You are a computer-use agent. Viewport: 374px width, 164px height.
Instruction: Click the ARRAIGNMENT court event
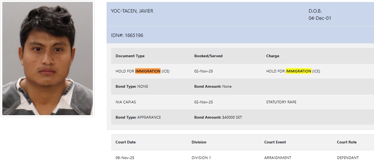[x=277, y=158]
